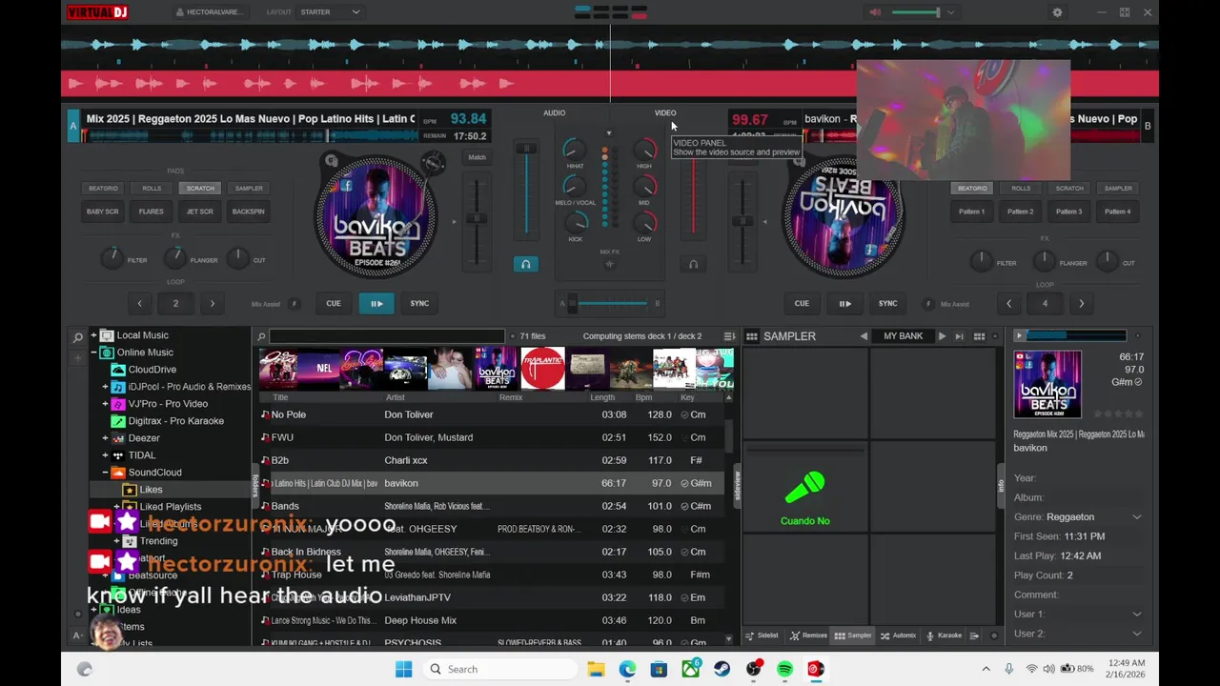The image size is (1220, 686).
Task: Open the sampler view grid icon
Action: coord(752,336)
